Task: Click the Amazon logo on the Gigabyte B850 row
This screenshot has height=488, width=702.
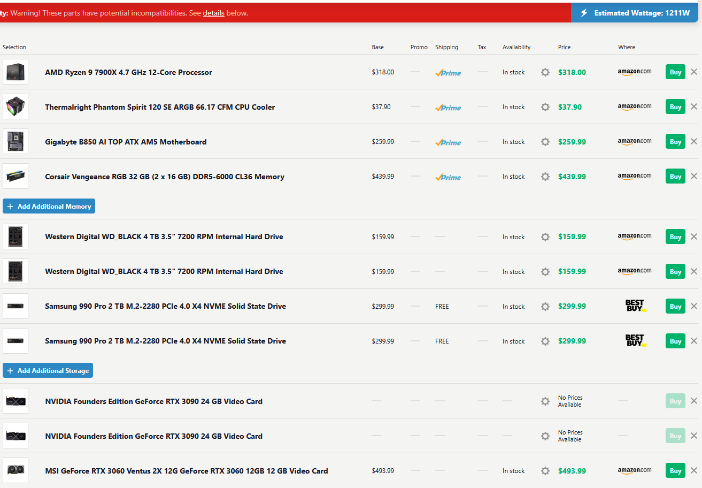Action: 635,141
